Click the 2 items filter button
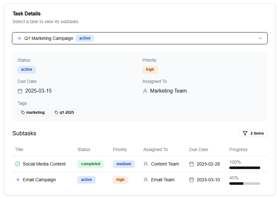278x198 pixels. pyautogui.click(x=253, y=133)
